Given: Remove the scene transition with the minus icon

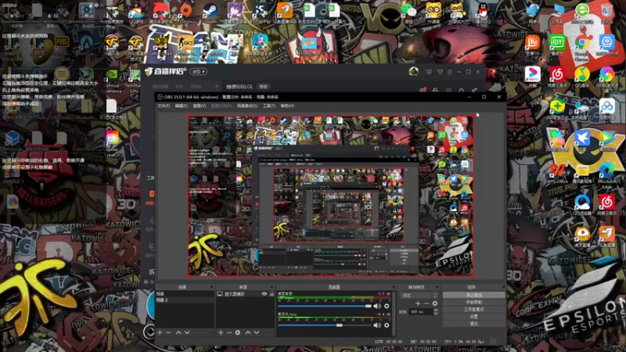Looking at the screenshot, I should (426, 304).
